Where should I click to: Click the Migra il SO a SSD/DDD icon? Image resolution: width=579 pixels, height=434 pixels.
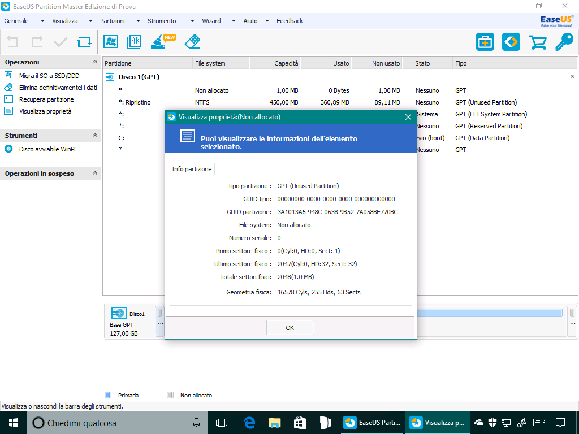(8, 76)
